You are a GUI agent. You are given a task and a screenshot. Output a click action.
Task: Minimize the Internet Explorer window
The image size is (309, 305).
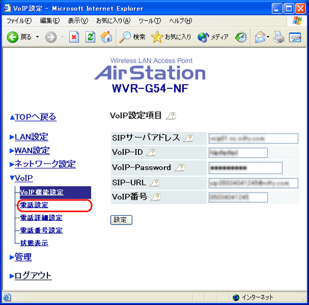click(x=277, y=9)
